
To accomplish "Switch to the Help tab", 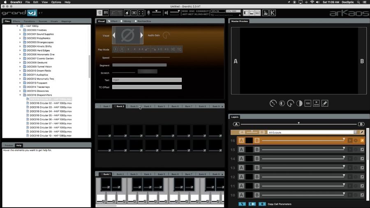I will [x=19, y=145].
